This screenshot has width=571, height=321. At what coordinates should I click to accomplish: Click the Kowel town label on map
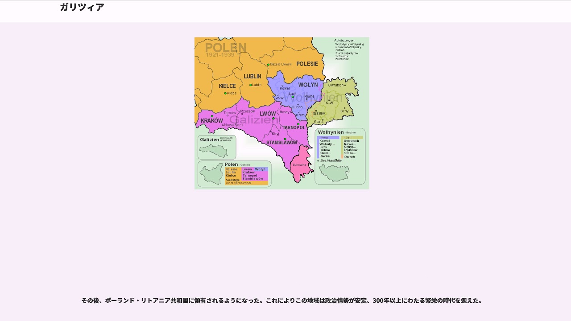click(x=285, y=88)
